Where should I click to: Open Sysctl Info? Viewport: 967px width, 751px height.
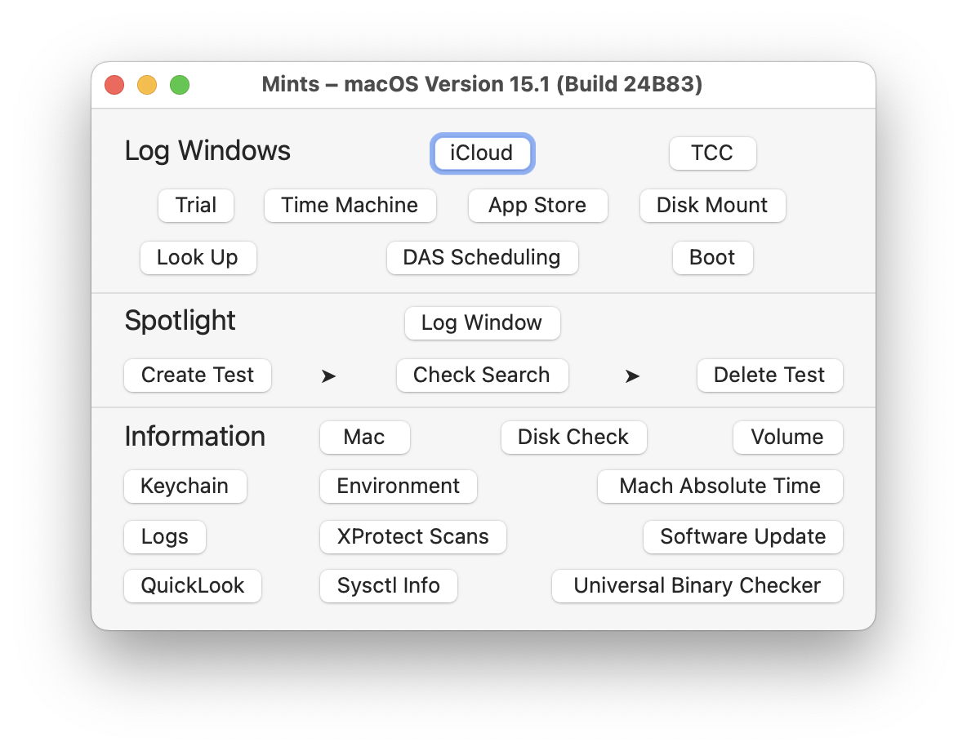pyautogui.click(x=388, y=585)
